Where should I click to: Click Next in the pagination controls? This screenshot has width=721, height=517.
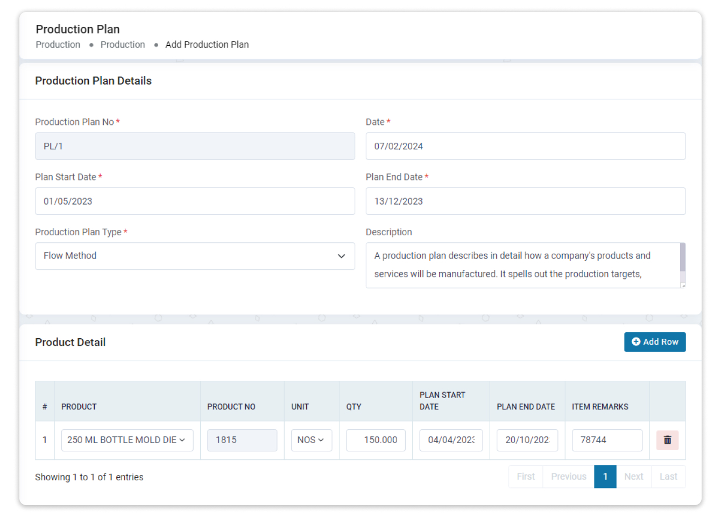[x=633, y=477]
